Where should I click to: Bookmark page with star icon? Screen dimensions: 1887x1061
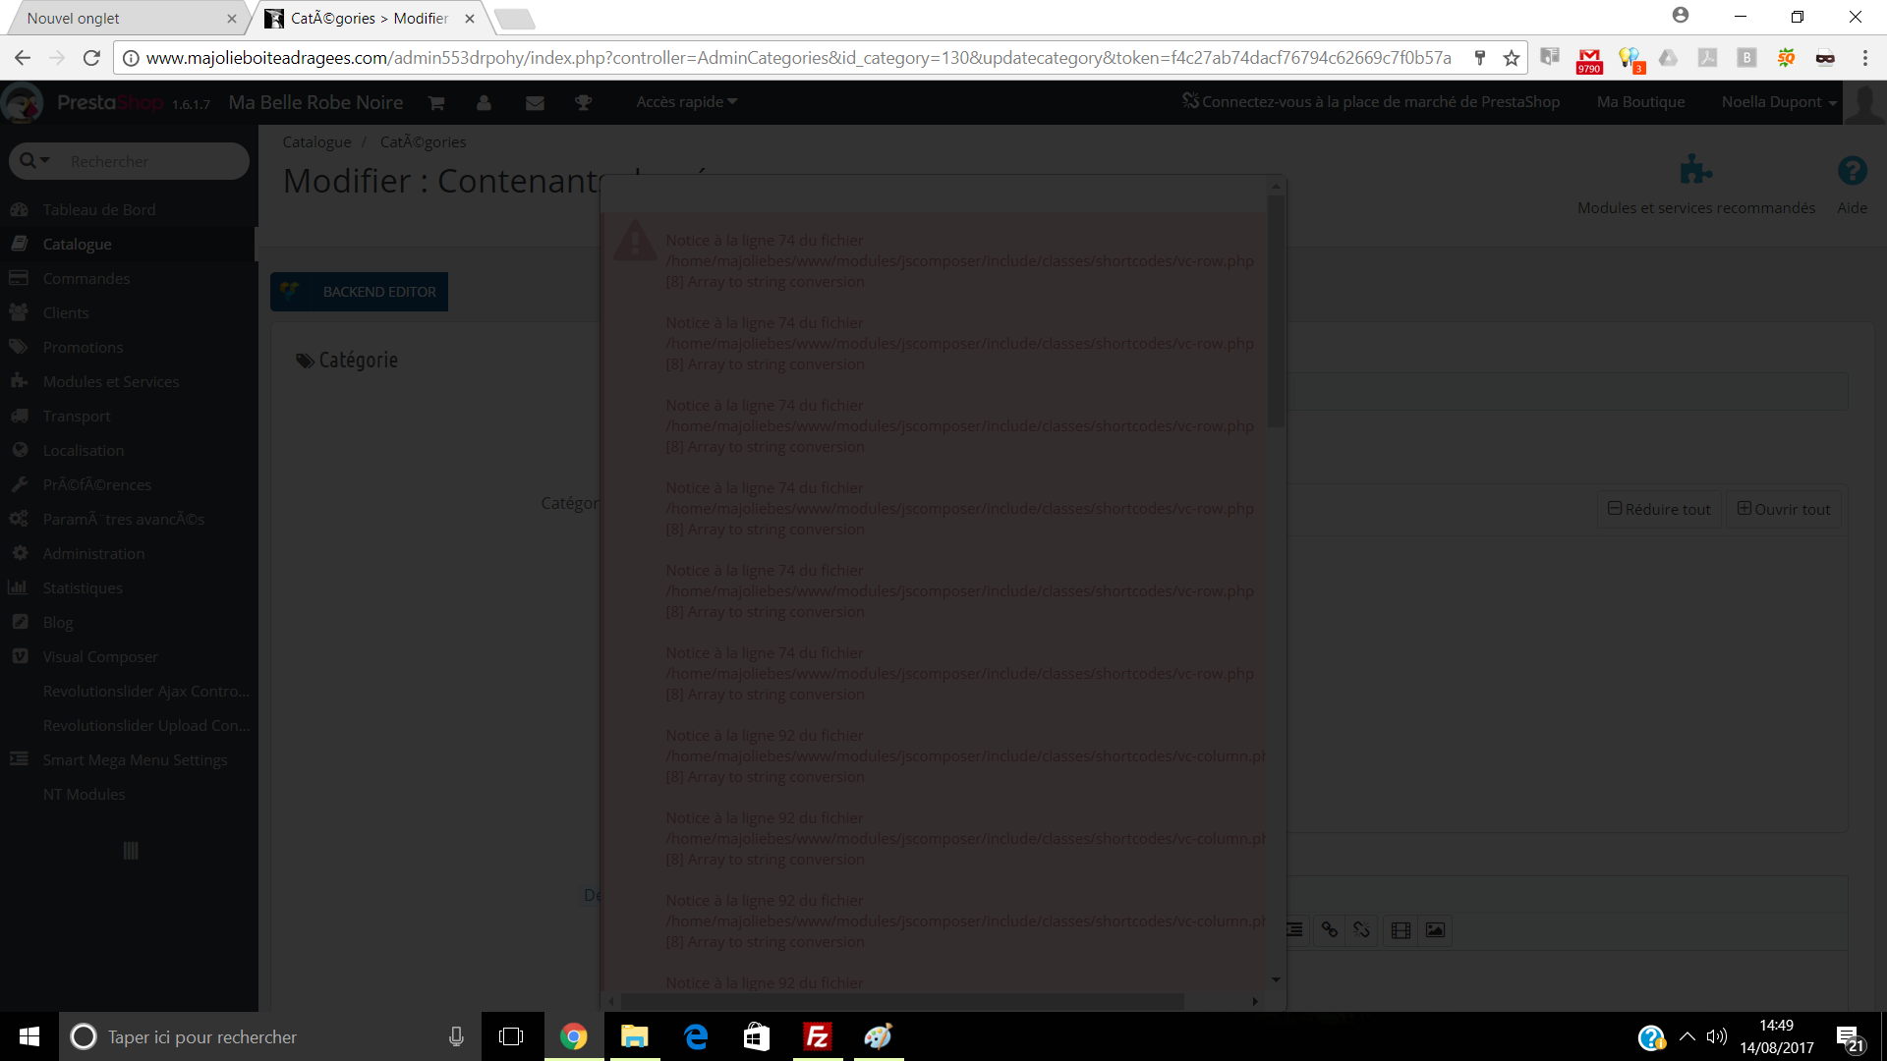(1512, 58)
